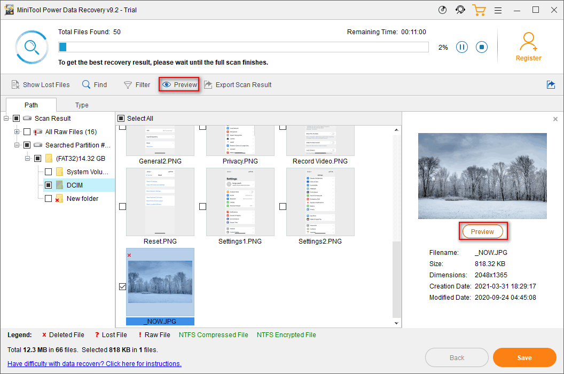Open the shopping cart icon
564x374 pixels.
(479, 10)
